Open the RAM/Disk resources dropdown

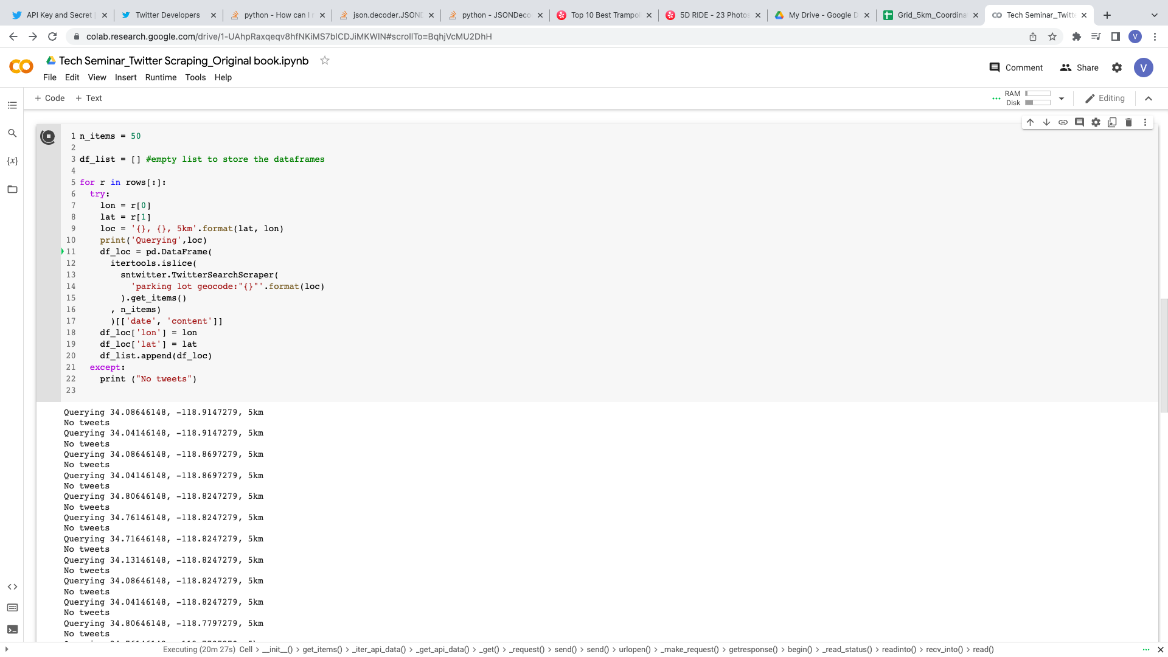(x=1061, y=98)
